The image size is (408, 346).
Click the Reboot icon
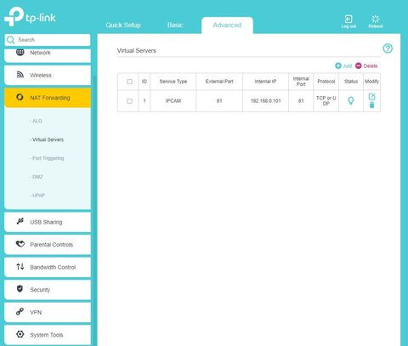[376, 19]
